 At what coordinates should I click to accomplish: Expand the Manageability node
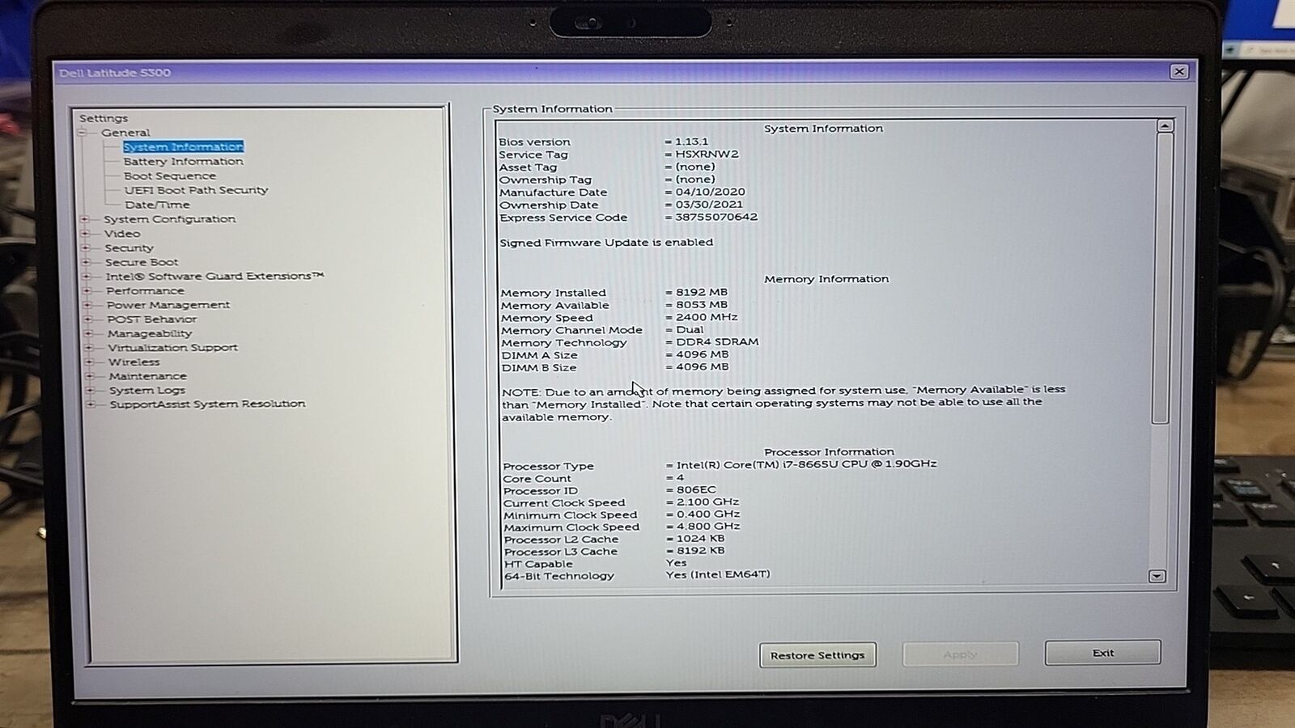click(88, 333)
